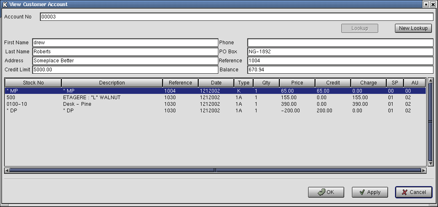The width and height of the screenshot is (438, 207).
Task: Click the 390.00 price cell
Action: [289, 104]
